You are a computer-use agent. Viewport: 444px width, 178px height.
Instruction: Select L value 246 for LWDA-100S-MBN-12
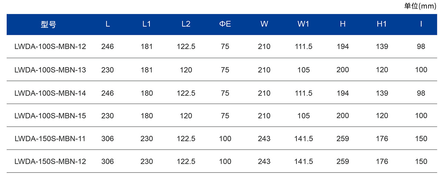pos(108,47)
